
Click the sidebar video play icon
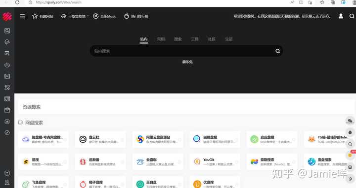pos(7,76)
